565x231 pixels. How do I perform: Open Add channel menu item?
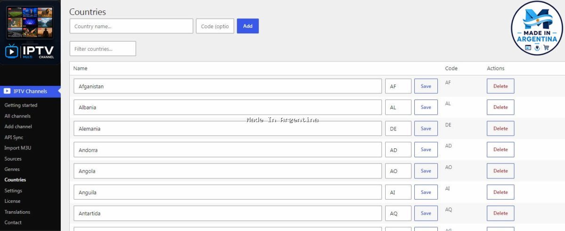click(18, 126)
